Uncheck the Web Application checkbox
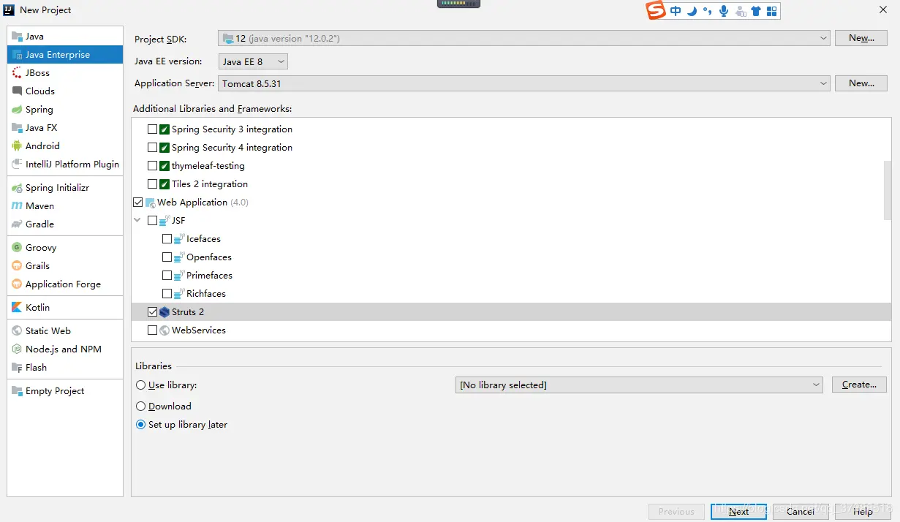900x522 pixels. (137, 202)
